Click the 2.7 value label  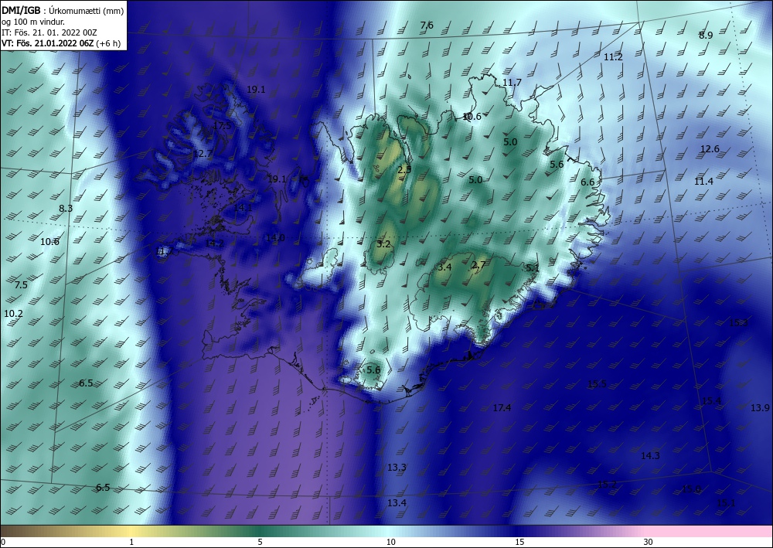coord(478,265)
